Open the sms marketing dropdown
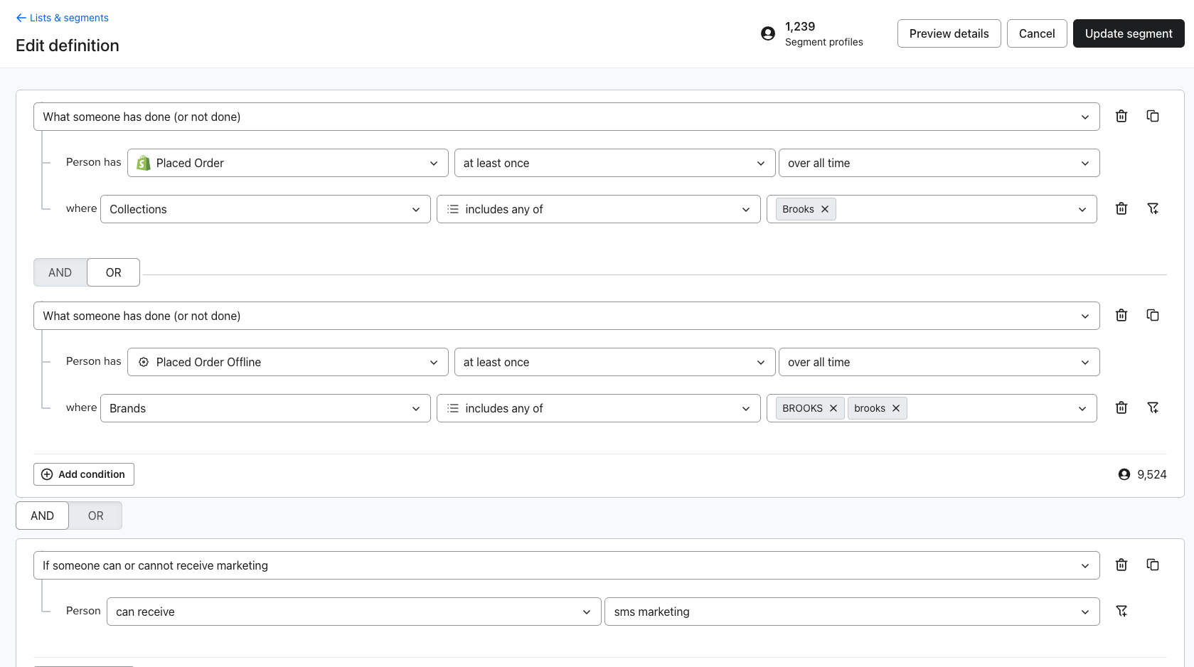Viewport: 1194px width, 667px height. click(852, 612)
